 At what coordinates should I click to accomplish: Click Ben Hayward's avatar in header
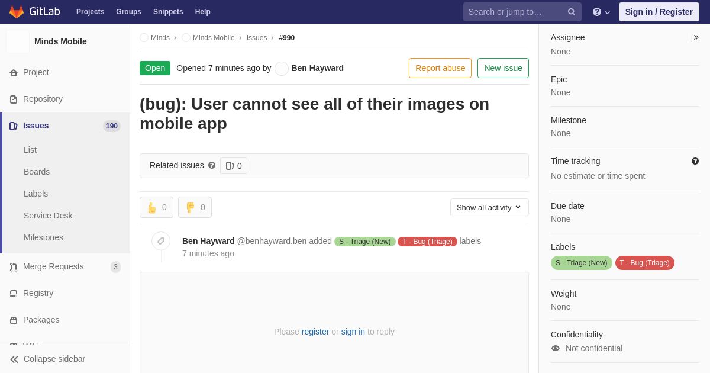[282, 69]
